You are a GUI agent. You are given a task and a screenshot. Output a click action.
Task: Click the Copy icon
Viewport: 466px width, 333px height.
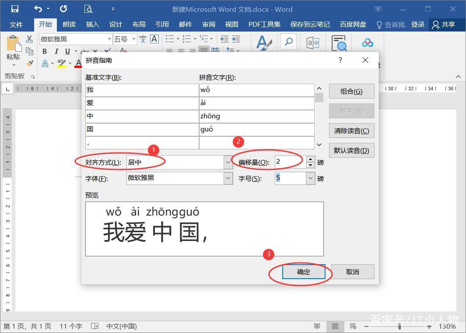coord(29,51)
